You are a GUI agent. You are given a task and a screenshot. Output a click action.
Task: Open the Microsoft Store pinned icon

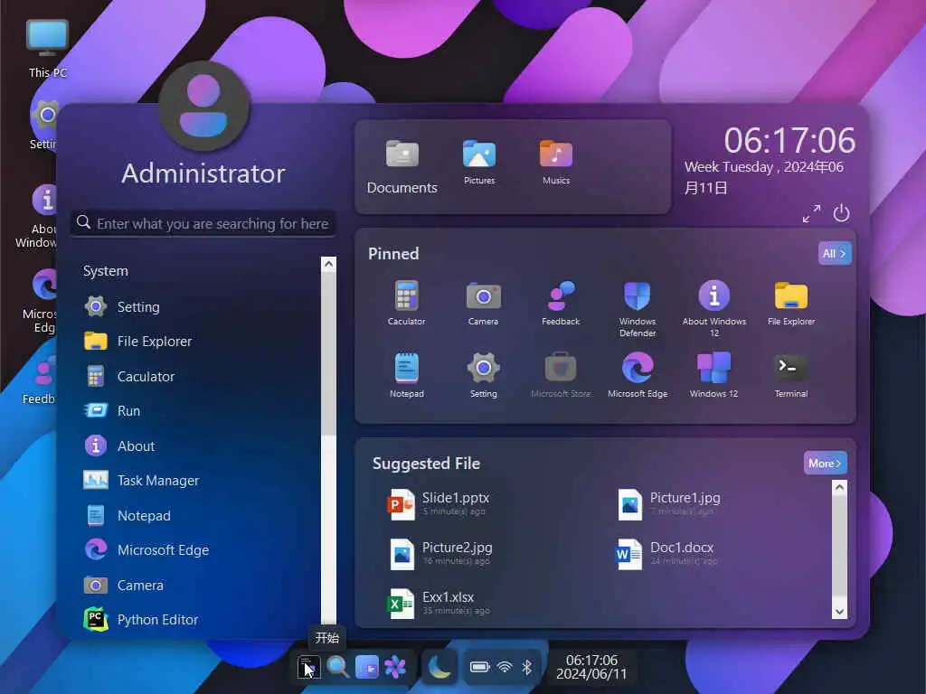pyautogui.click(x=561, y=375)
